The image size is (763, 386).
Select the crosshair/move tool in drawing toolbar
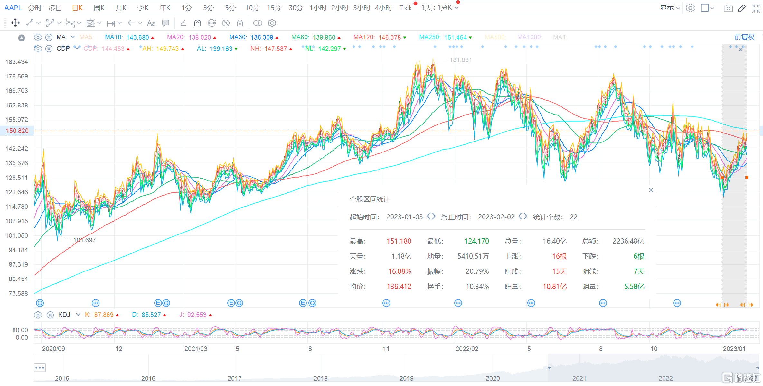click(x=15, y=23)
